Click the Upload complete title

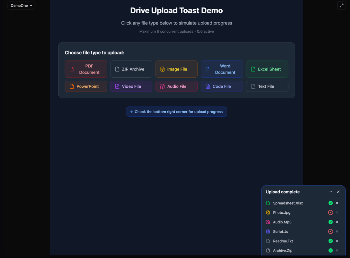(283, 192)
